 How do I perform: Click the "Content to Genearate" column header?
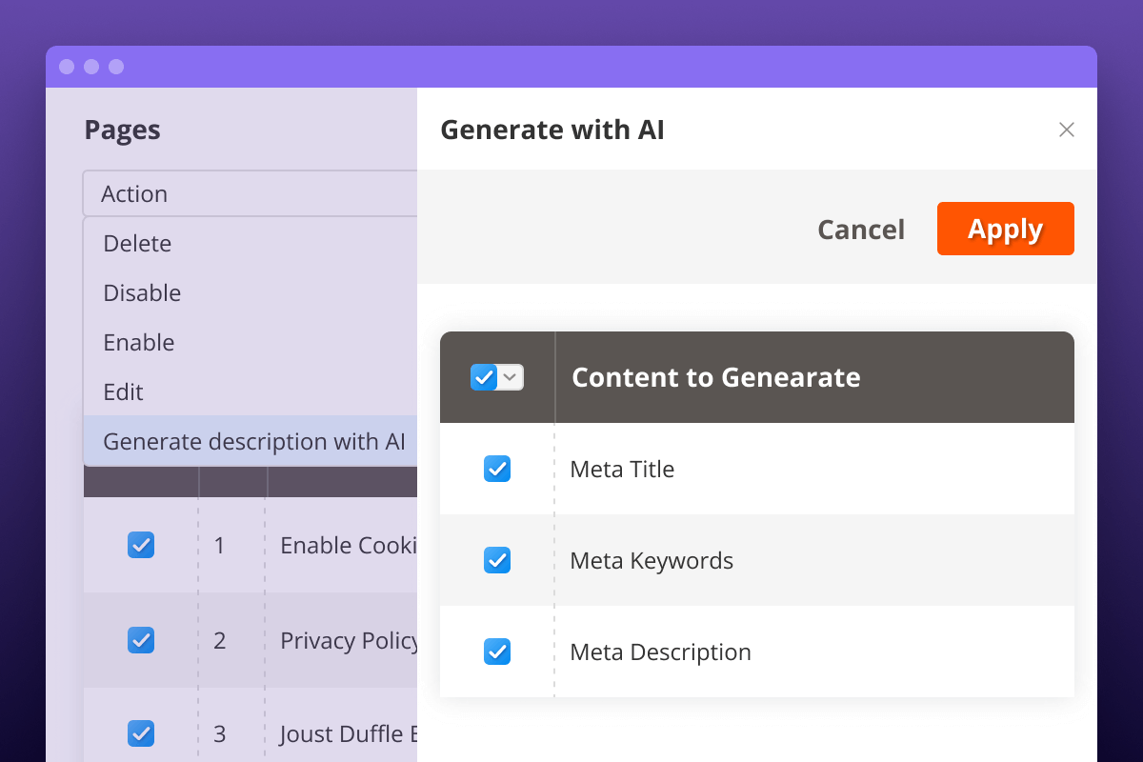click(715, 377)
